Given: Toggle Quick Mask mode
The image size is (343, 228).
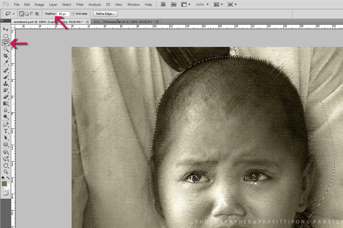Looking at the screenshot, I should point(5,193).
